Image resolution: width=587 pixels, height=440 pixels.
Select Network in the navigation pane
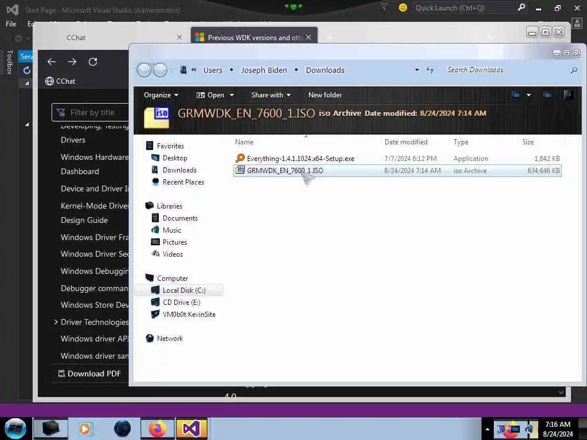coord(170,338)
